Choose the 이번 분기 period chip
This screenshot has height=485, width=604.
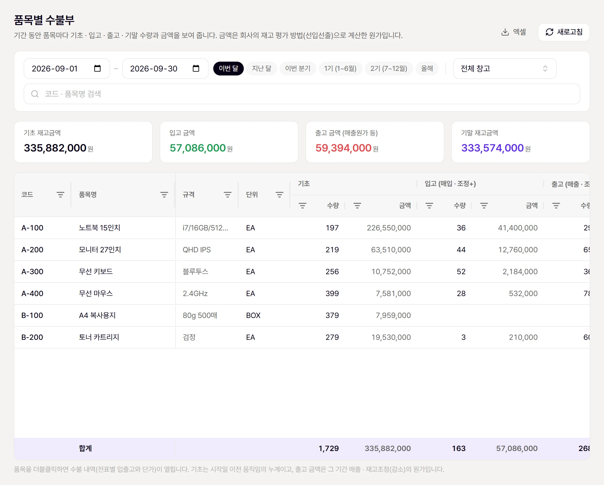pos(298,69)
